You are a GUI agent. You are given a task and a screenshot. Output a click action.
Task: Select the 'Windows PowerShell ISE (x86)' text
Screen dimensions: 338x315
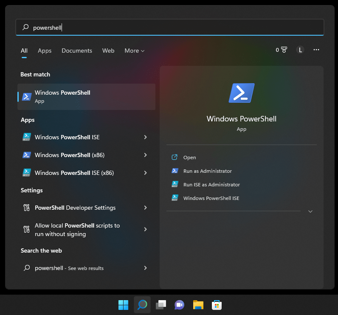coord(74,173)
